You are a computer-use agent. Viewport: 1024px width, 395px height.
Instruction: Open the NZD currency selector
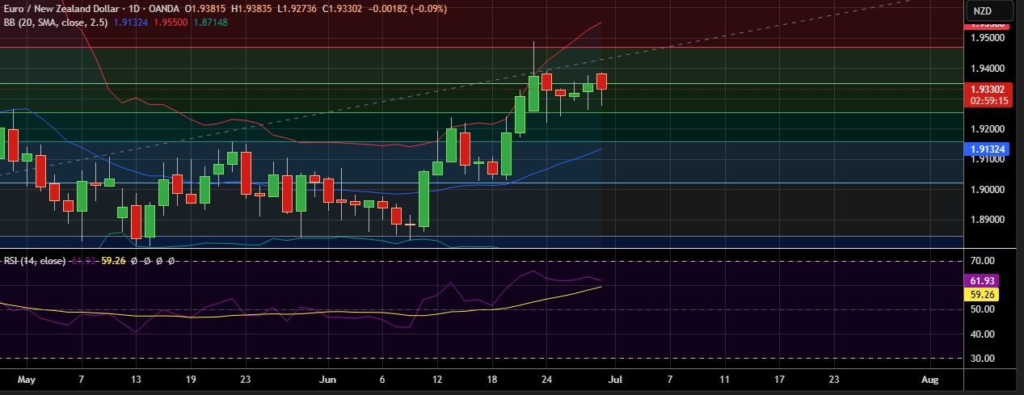pos(990,11)
